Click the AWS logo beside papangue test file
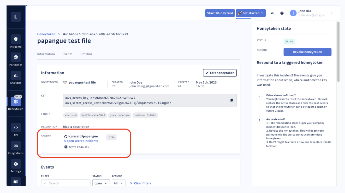Viewport: 345px width, 193px height. point(65,82)
